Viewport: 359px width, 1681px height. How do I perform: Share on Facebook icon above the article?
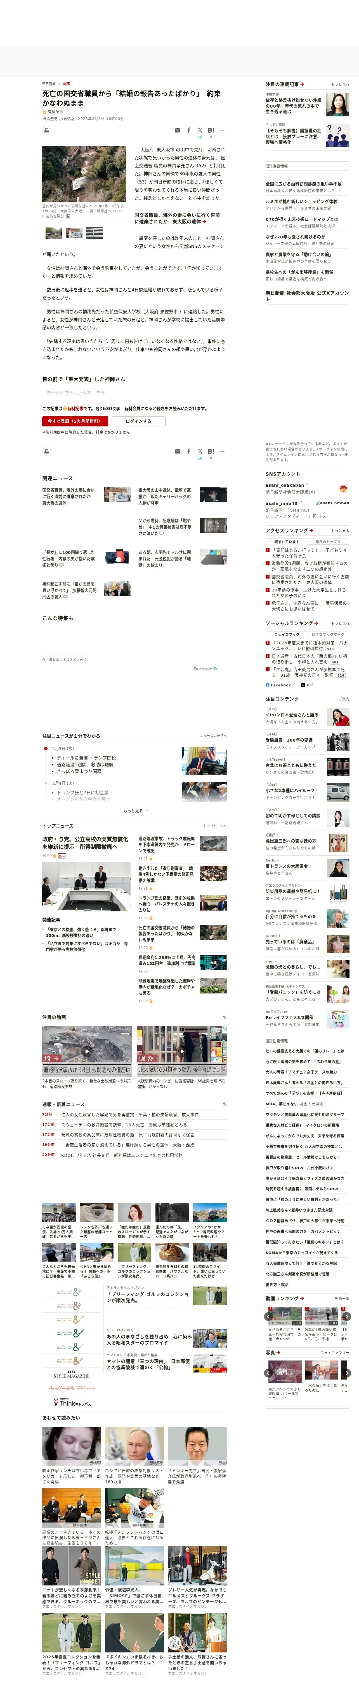pyautogui.click(x=189, y=131)
